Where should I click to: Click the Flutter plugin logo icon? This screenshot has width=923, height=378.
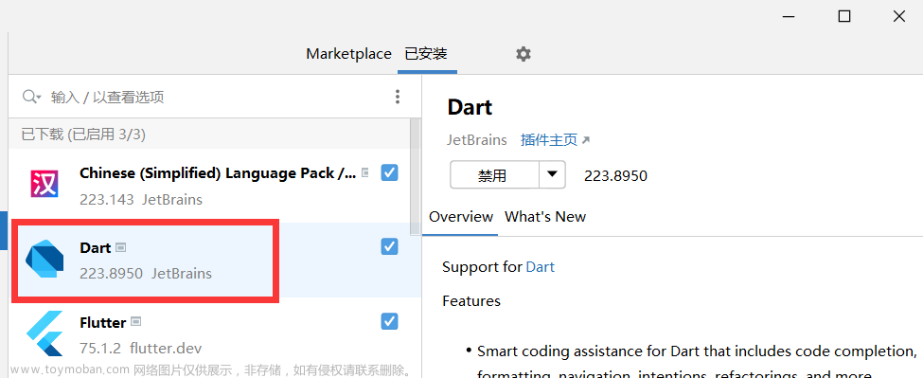click(44, 333)
